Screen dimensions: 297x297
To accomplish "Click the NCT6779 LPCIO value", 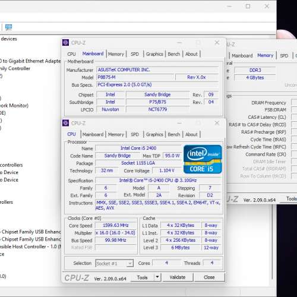I will 157,109.
